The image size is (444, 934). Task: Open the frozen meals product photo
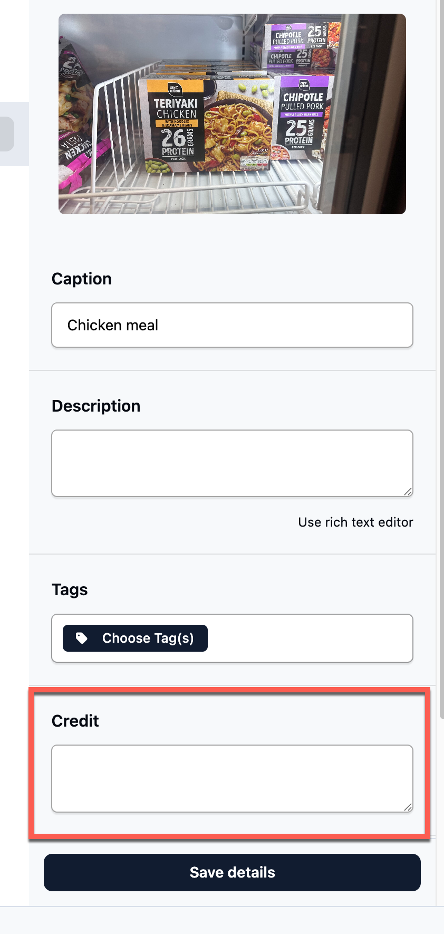[x=232, y=114]
